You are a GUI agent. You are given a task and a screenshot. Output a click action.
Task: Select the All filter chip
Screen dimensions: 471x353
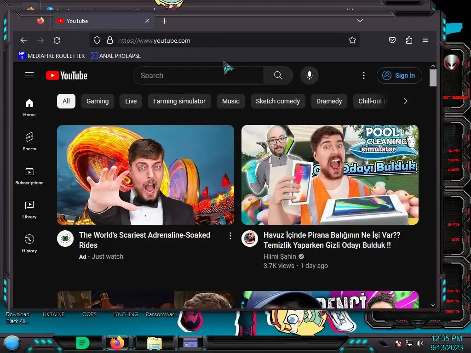pos(66,101)
